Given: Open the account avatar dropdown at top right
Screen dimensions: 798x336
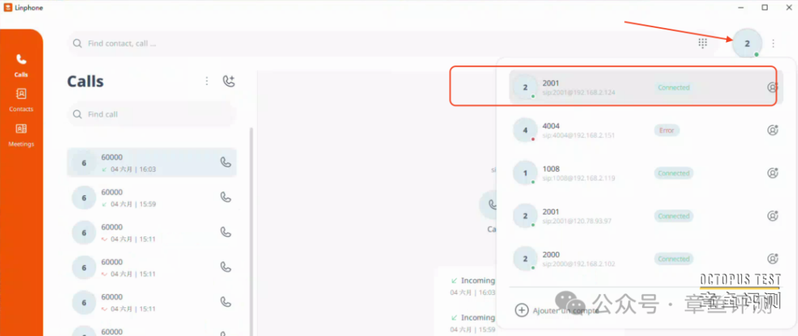Looking at the screenshot, I should pyautogui.click(x=747, y=44).
